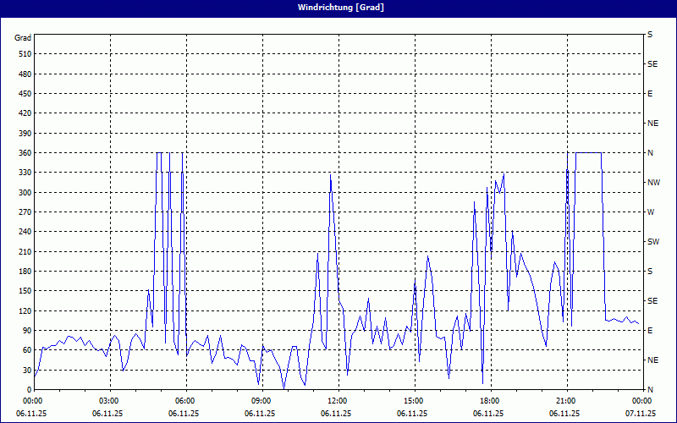Select the 21:00 time label
The height and width of the screenshot is (423, 677).
click(565, 400)
